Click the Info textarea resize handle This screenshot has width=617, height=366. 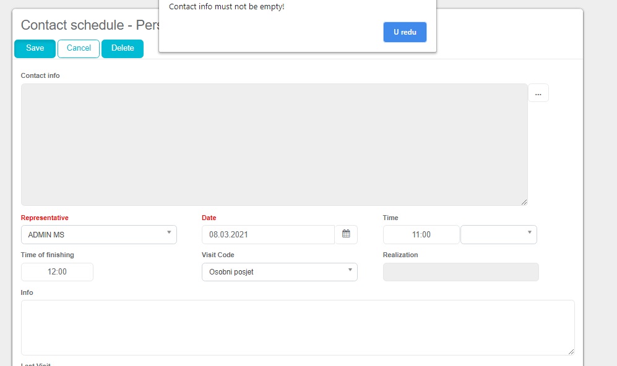tap(571, 351)
